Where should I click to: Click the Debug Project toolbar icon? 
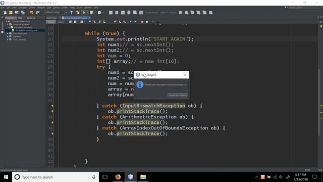coord(91,13)
